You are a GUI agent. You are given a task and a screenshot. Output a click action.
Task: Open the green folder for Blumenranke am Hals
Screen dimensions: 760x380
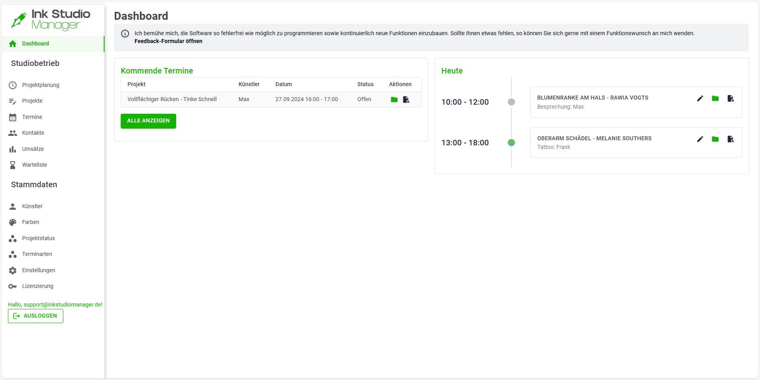(715, 98)
